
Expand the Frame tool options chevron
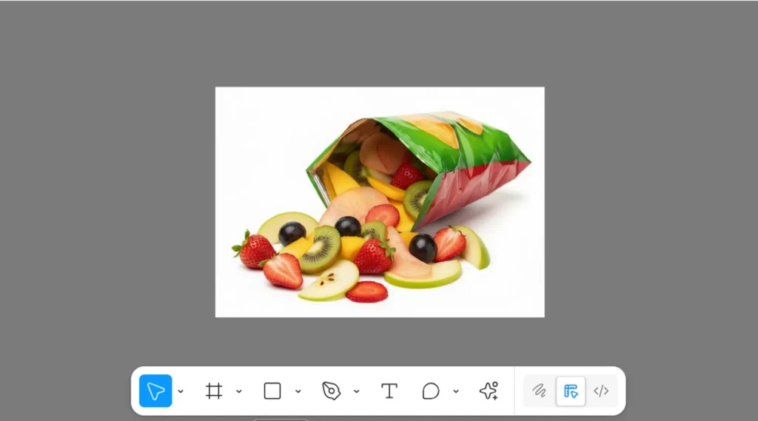coord(239,391)
